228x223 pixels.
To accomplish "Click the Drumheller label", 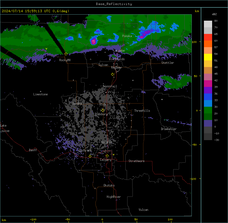I will tap(169, 129).
